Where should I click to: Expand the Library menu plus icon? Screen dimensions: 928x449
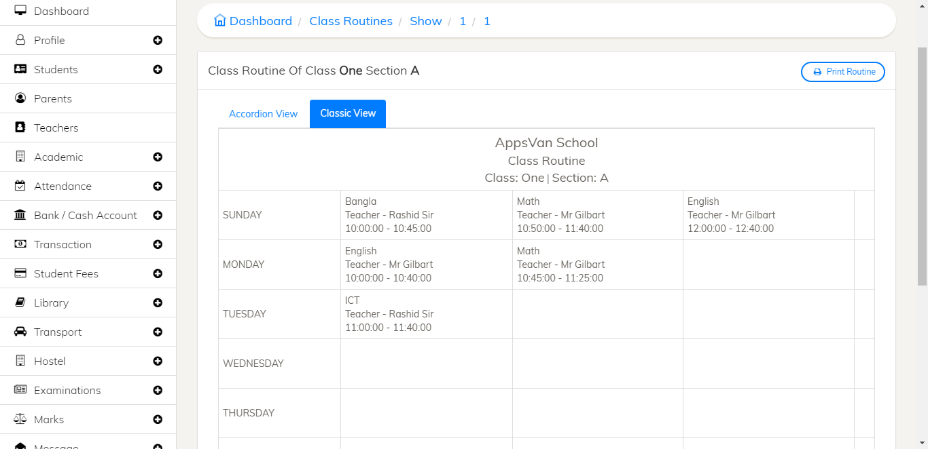click(158, 303)
